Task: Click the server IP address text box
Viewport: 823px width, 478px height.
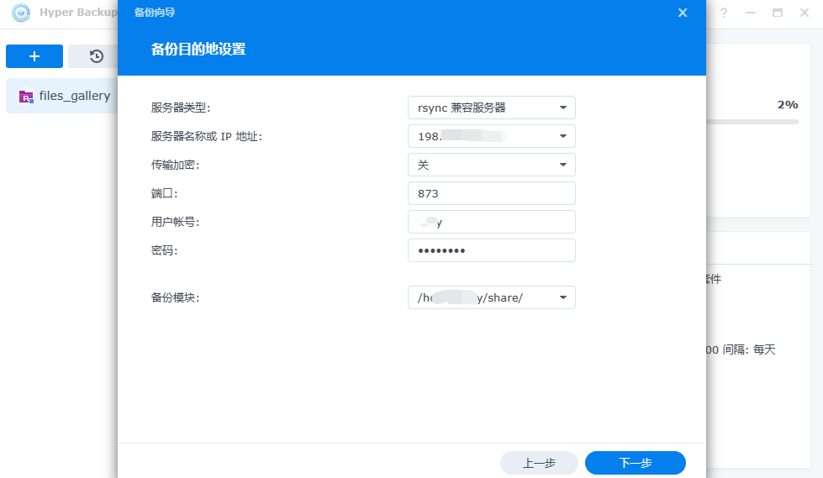Action: coord(479,136)
